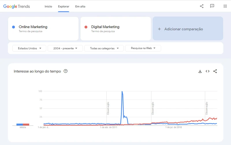231x145 pixels.
Task: Click the blue Média bar
Action: (20, 125)
